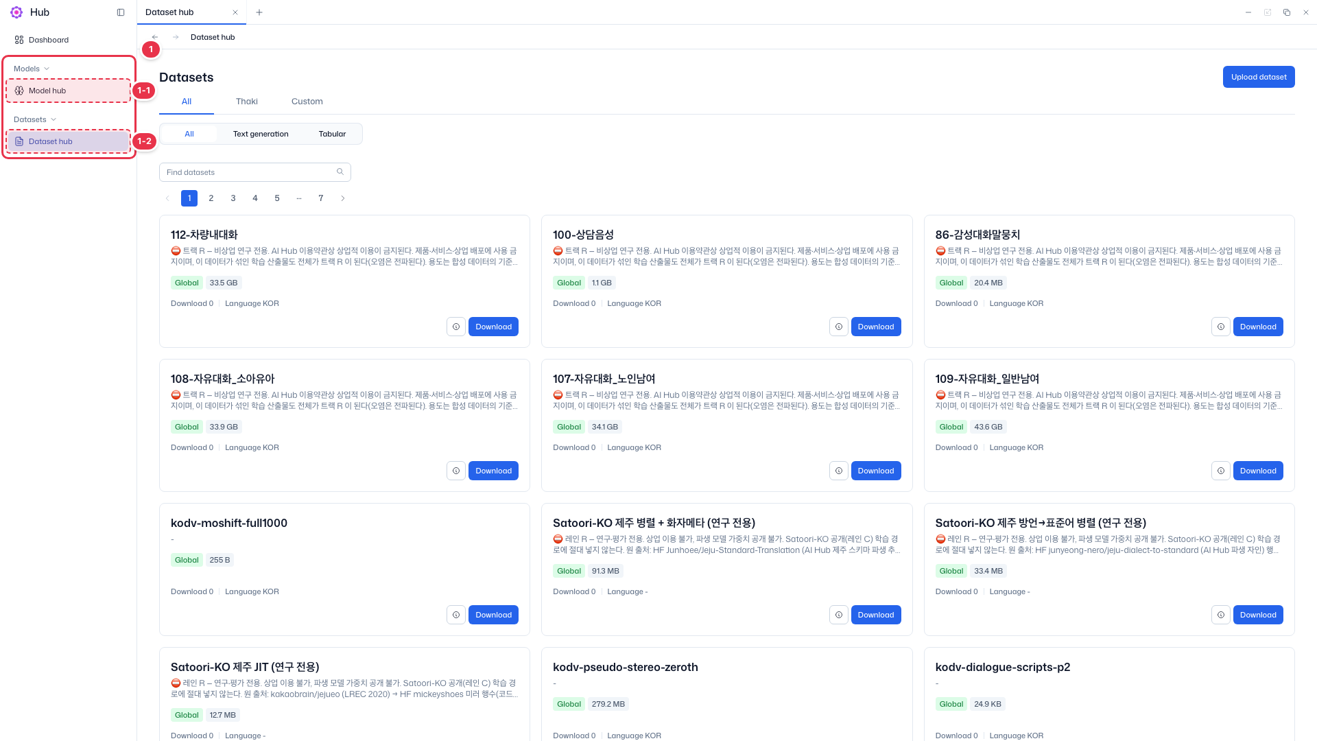Collapse the Datasets section chevron

tap(54, 119)
